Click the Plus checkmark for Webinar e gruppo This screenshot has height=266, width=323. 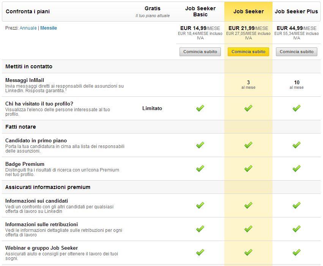[296, 252]
